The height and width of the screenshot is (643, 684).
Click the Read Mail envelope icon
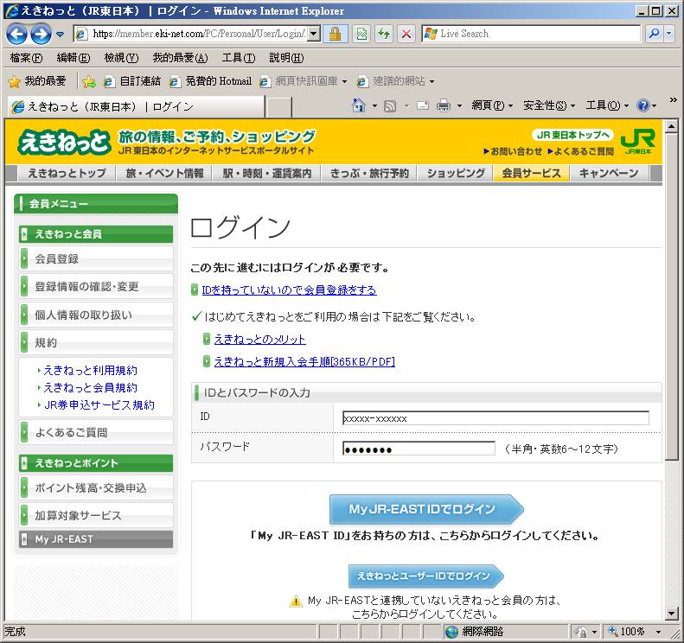click(423, 105)
